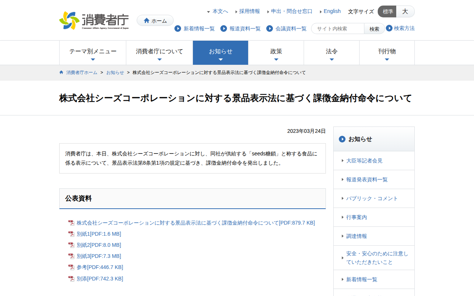Click the breadcrumb home icon
The height and width of the screenshot is (296, 474).
click(x=61, y=72)
